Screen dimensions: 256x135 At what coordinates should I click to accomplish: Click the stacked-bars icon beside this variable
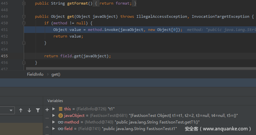61,109
